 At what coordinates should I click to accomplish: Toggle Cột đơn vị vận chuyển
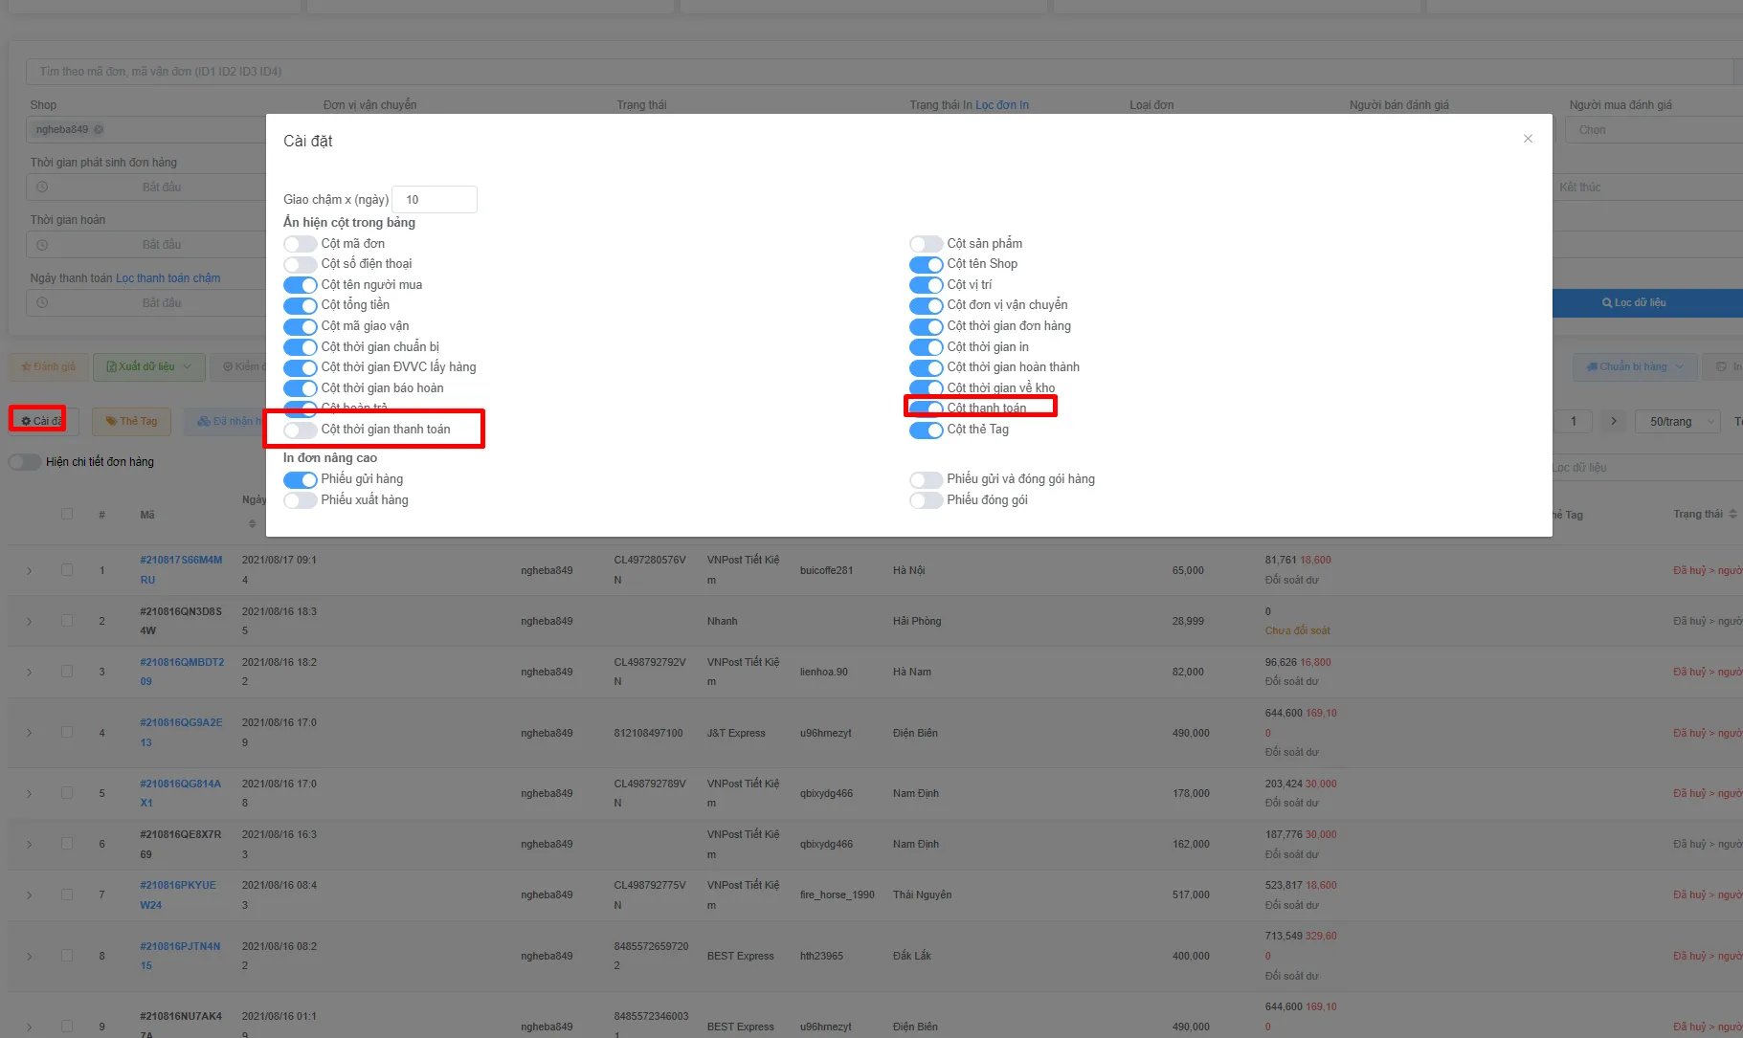926,305
